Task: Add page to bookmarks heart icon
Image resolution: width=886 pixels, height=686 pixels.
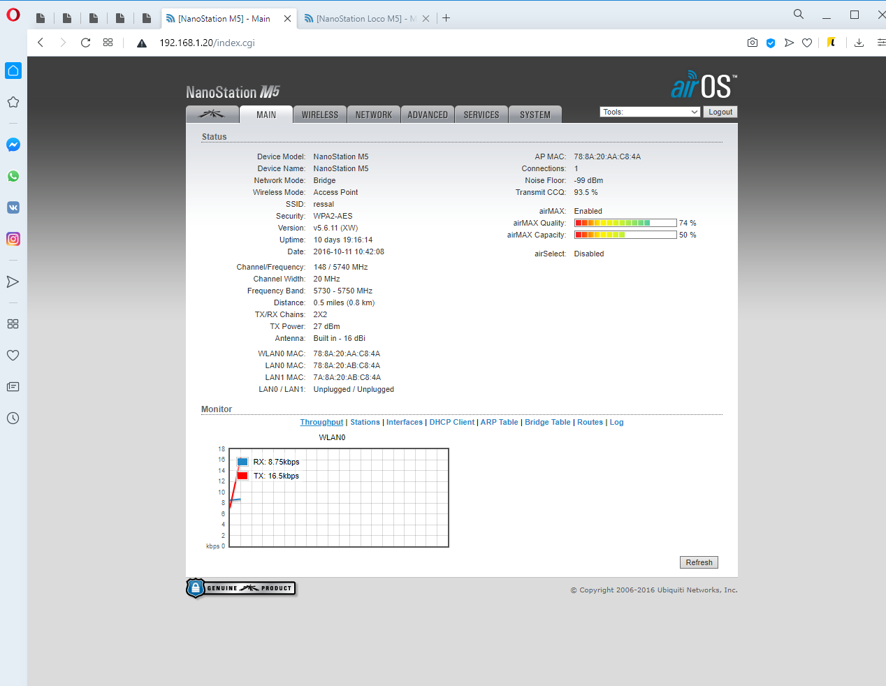Action: click(807, 43)
